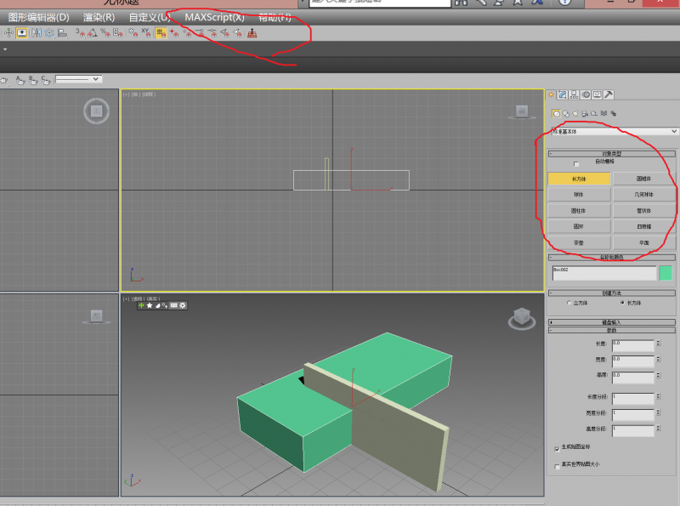Select the Cameras category icon
The height and width of the screenshot is (506, 680).
tap(585, 113)
